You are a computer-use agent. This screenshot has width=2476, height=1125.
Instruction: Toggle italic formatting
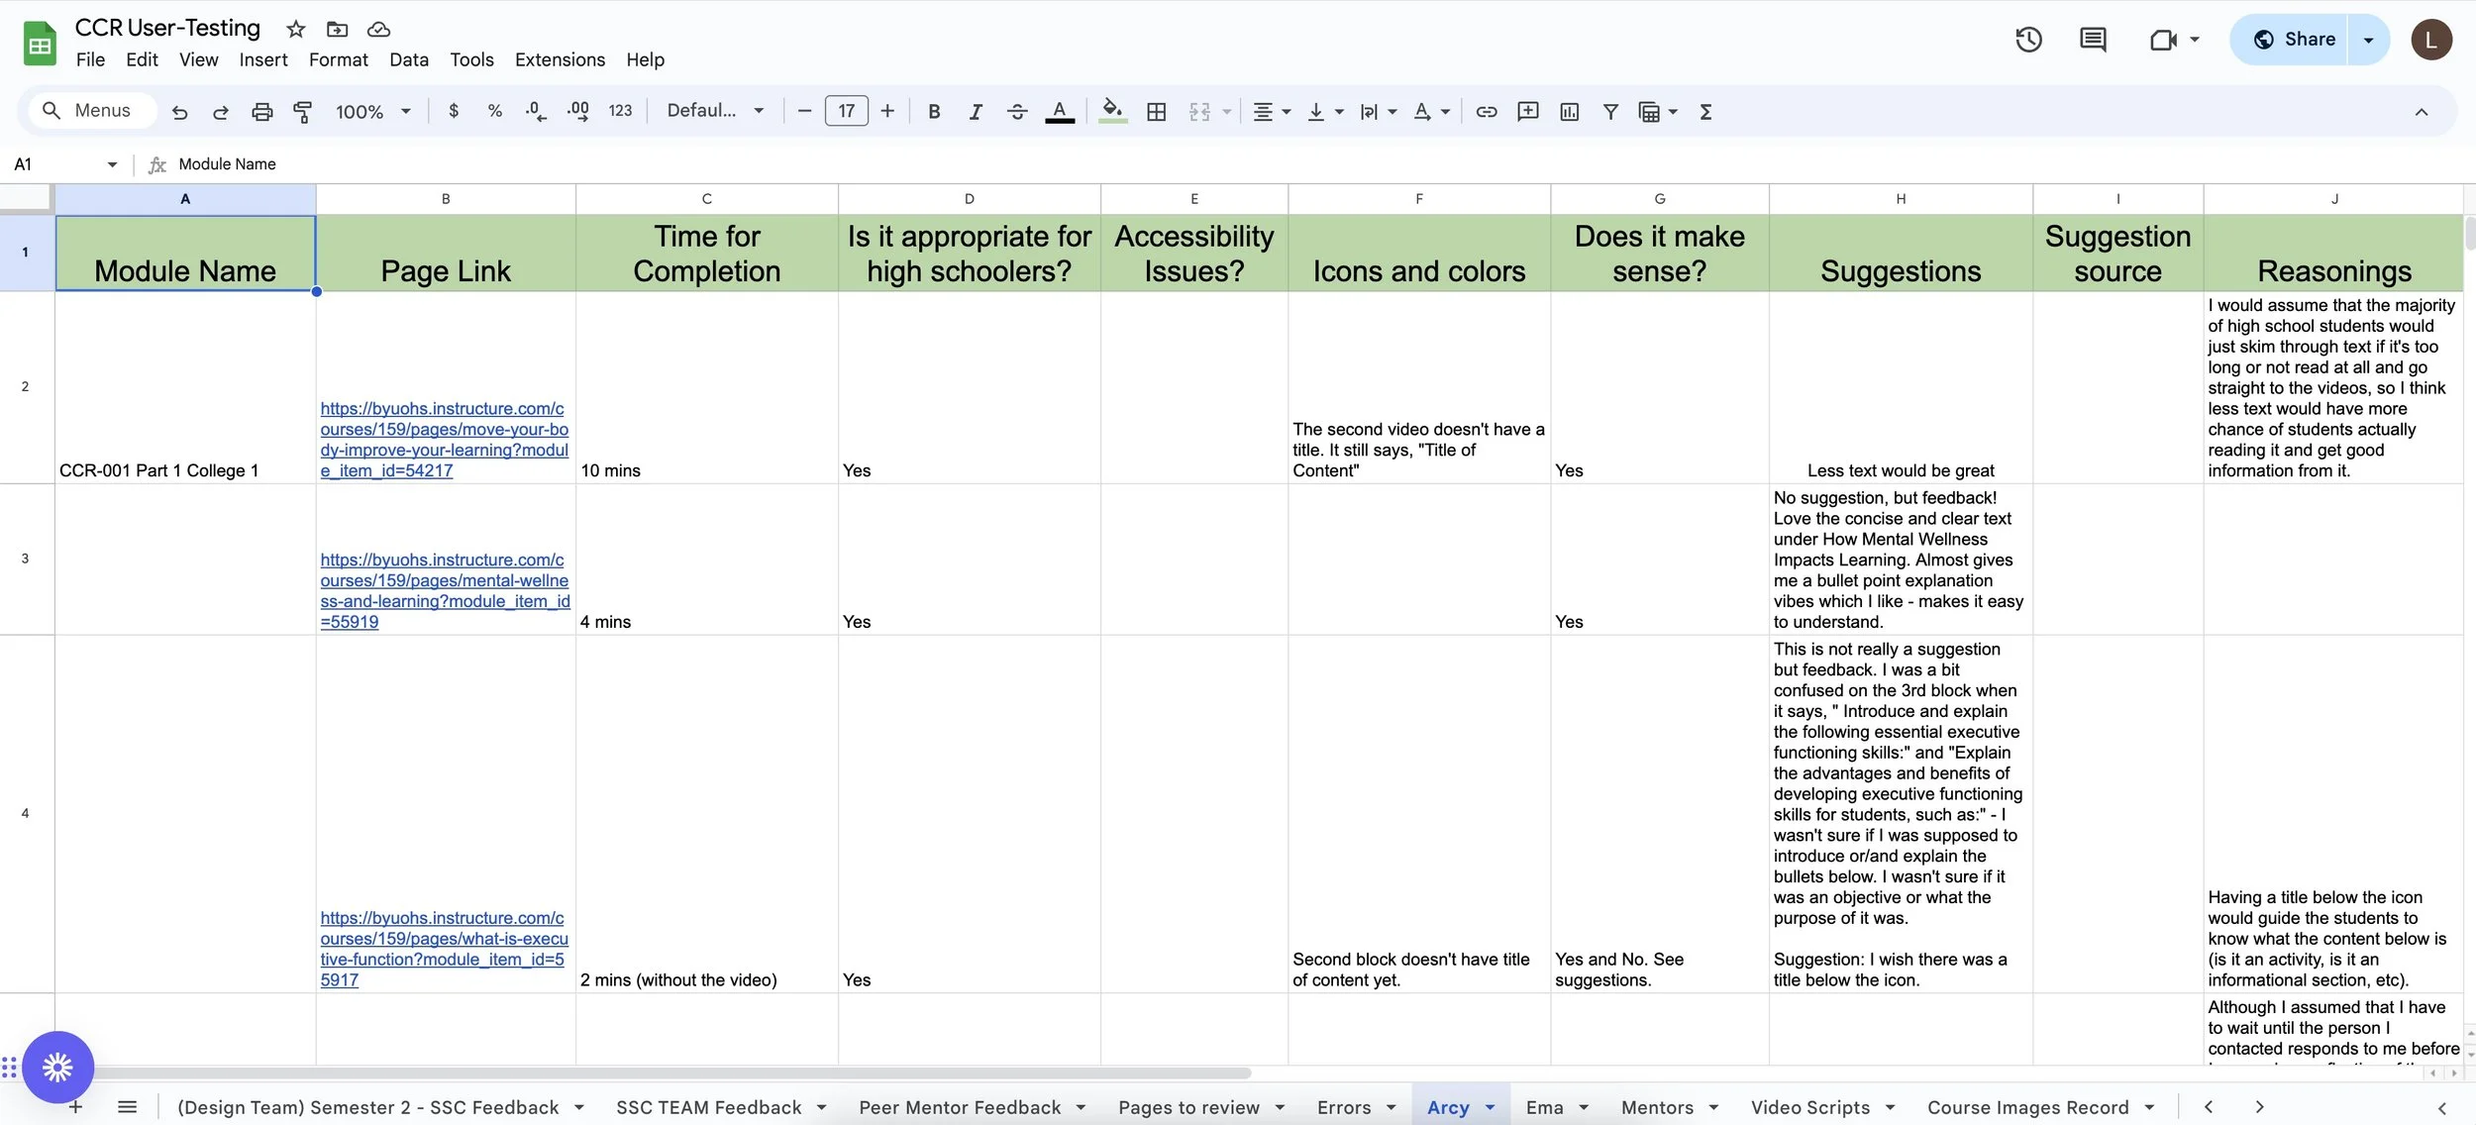976,111
